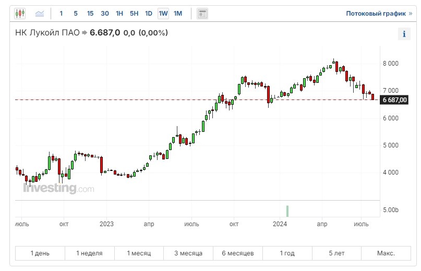Click the arrow icon next to НК Лукойл ПАО
This screenshot has height=271, width=421.
[x=85, y=33]
